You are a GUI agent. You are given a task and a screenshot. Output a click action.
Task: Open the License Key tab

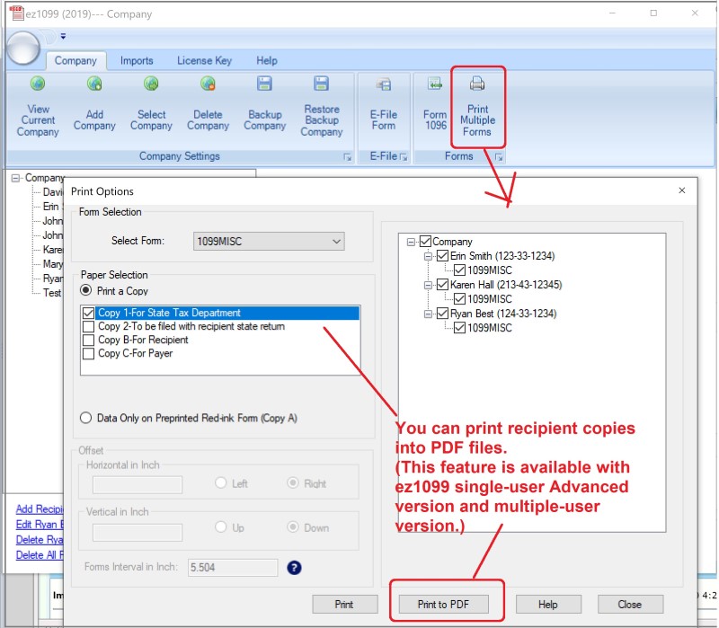coord(204,61)
